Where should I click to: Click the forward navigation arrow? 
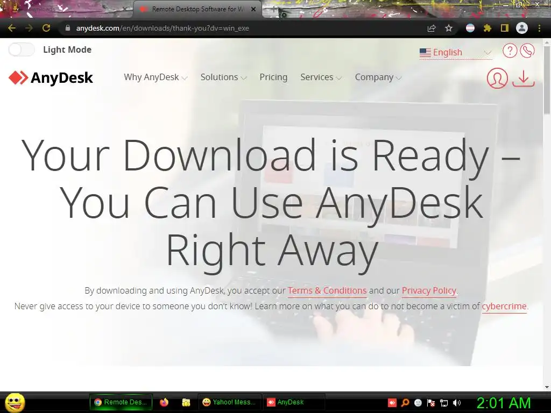tap(29, 28)
